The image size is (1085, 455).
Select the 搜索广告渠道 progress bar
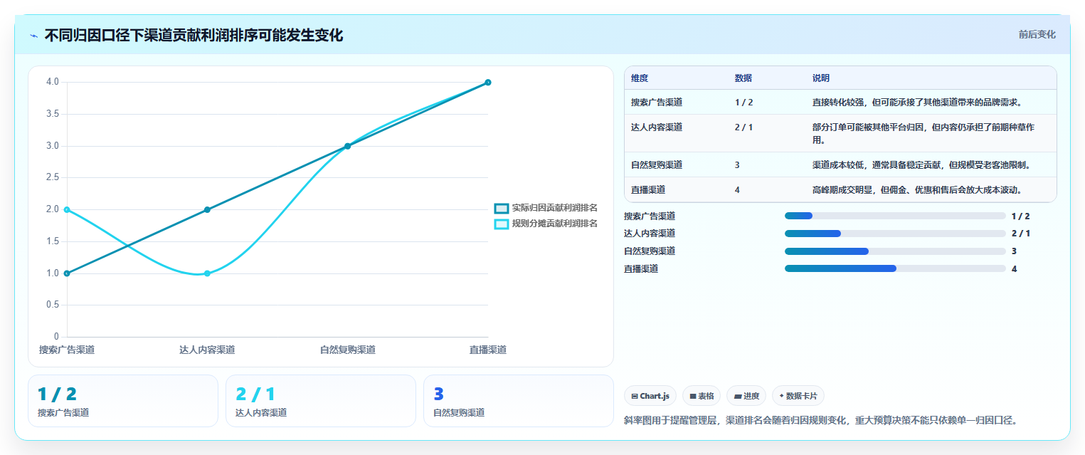[x=895, y=216]
